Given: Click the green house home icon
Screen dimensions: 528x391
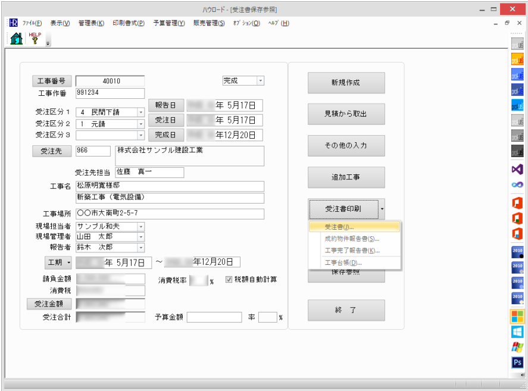Looking at the screenshot, I should (17, 39).
